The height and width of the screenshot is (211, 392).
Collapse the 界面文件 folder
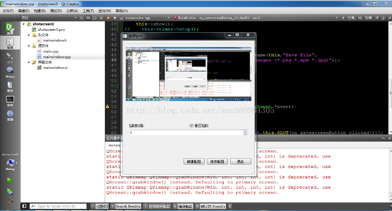[x=29, y=62]
